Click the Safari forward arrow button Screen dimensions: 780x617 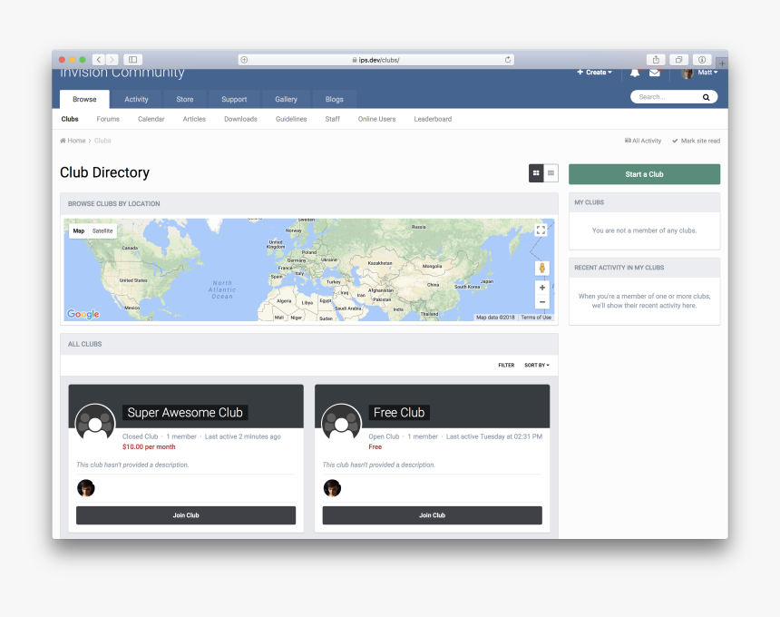112,60
